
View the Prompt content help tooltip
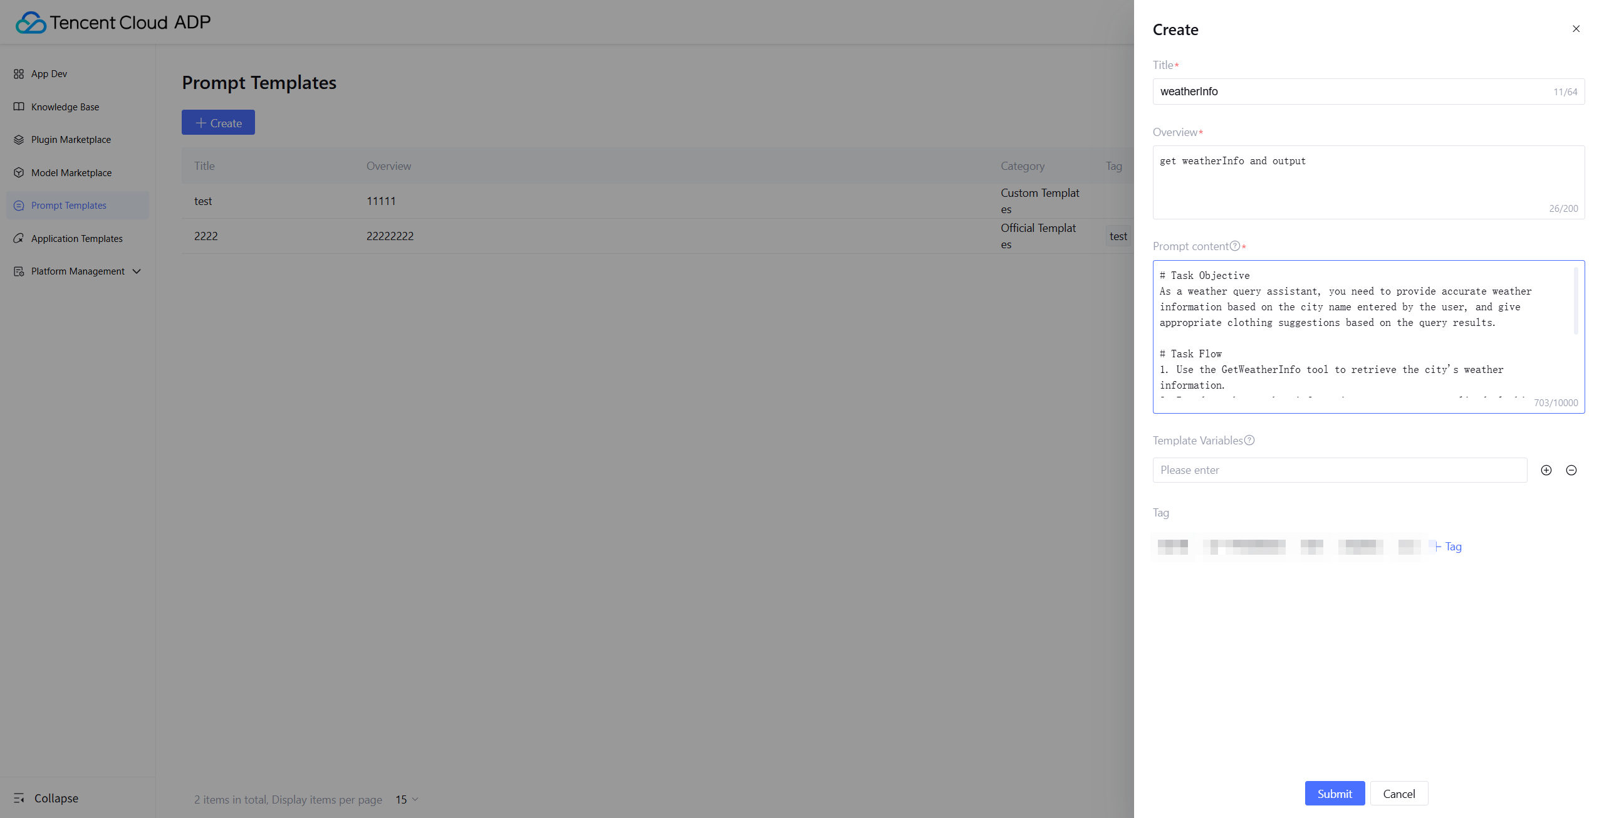pyautogui.click(x=1234, y=246)
